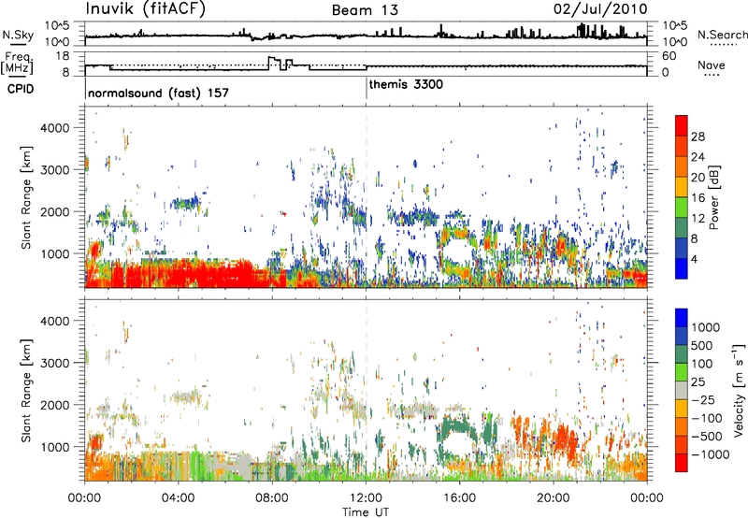
Task: Select the "normalsound (fast) 157" CPID text
Action: [x=158, y=93]
